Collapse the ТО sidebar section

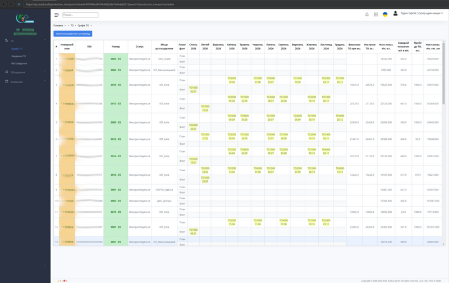coord(45,40)
